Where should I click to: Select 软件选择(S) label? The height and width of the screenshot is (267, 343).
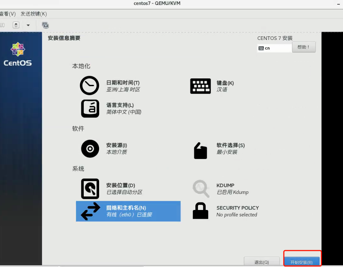click(x=231, y=145)
